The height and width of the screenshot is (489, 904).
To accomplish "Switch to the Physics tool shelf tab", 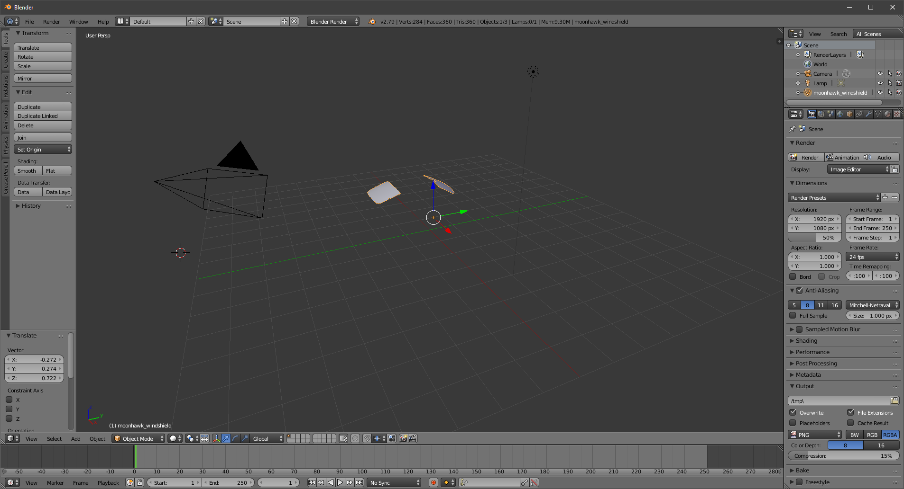I will coord(5,145).
